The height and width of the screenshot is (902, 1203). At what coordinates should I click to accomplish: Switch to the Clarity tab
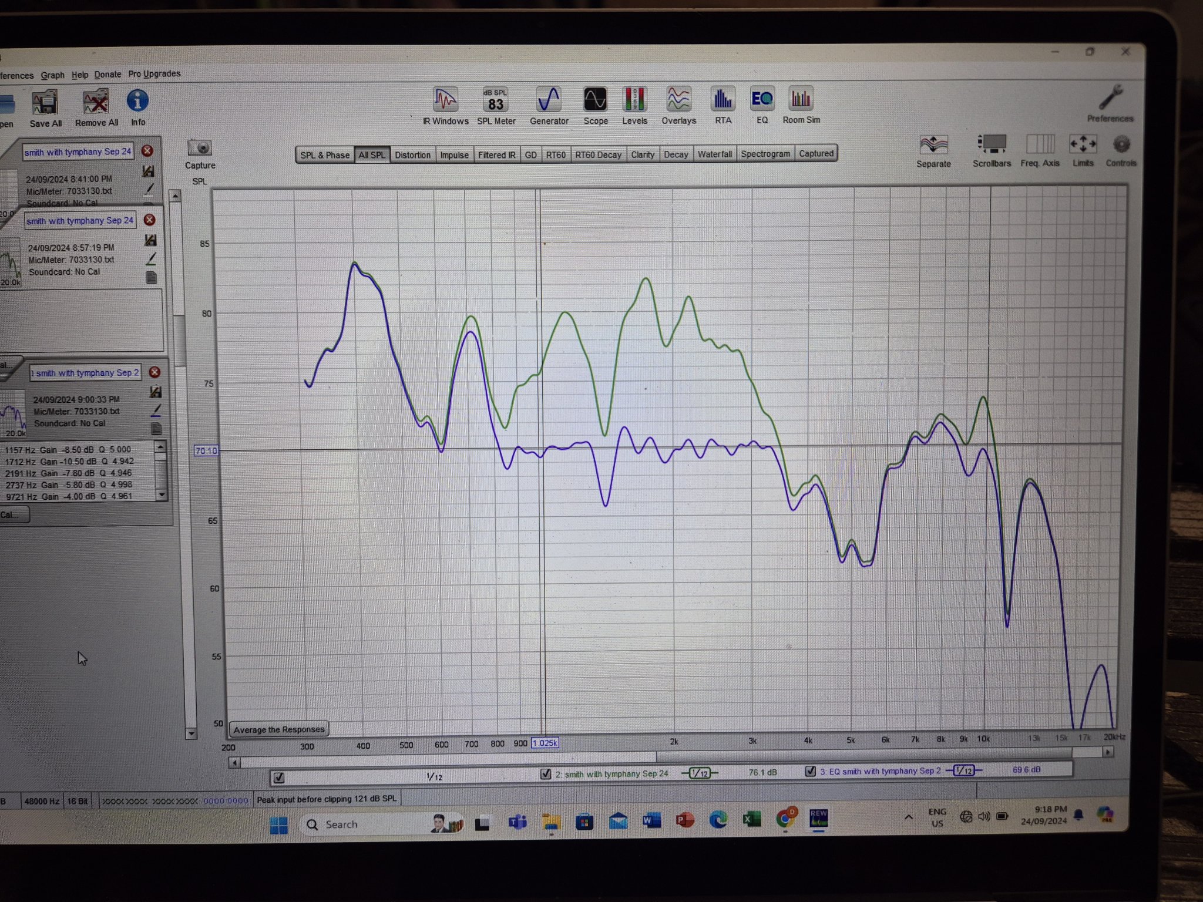coord(643,154)
